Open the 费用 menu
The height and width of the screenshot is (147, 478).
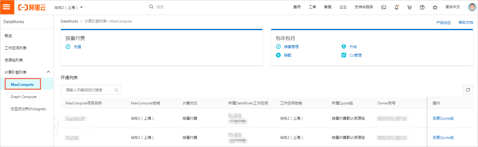[x=297, y=7]
